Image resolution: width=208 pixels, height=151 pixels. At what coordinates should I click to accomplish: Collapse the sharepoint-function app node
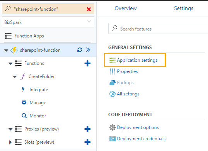6,50
